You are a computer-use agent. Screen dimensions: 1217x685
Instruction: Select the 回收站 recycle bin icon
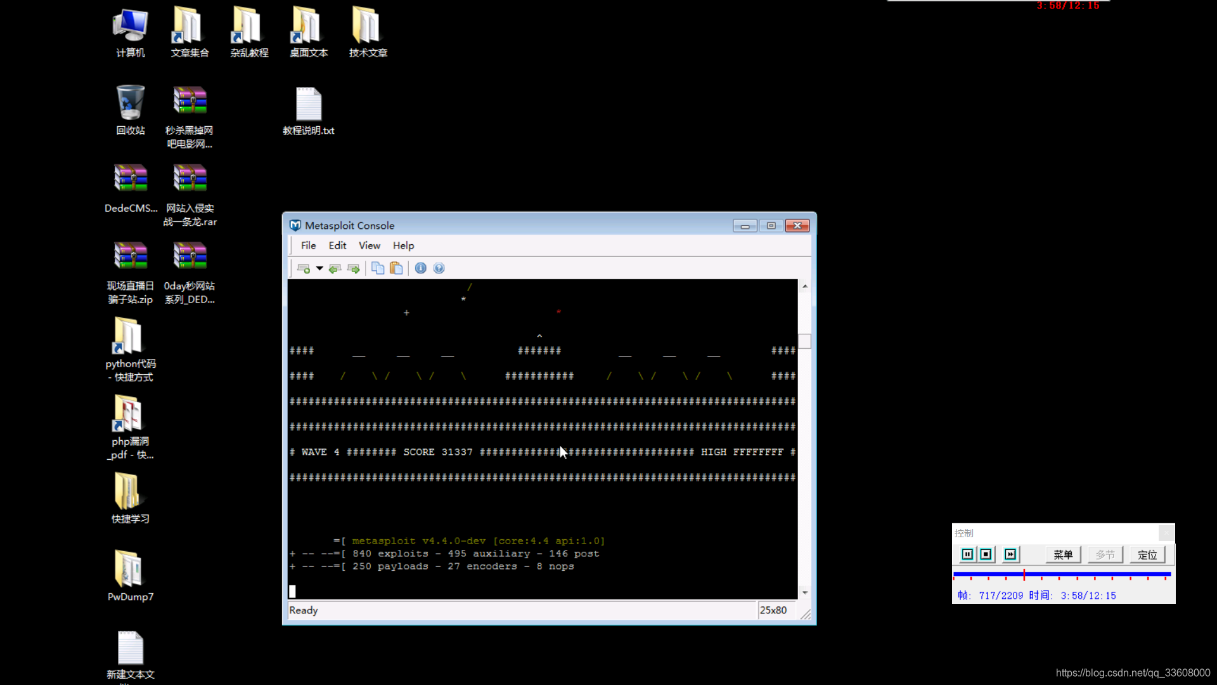click(131, 110)
